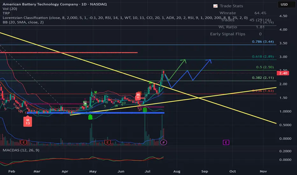Select the Vol (20) indicator legend
Screen dimensions: 297x175
[10, 9]
